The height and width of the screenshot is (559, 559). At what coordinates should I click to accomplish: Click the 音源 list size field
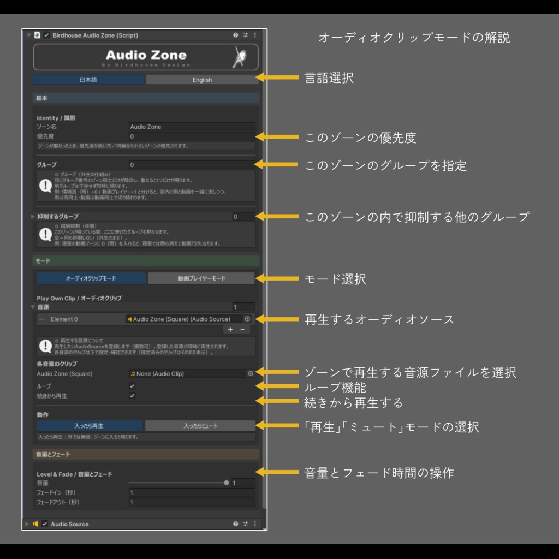coord(243,307)
